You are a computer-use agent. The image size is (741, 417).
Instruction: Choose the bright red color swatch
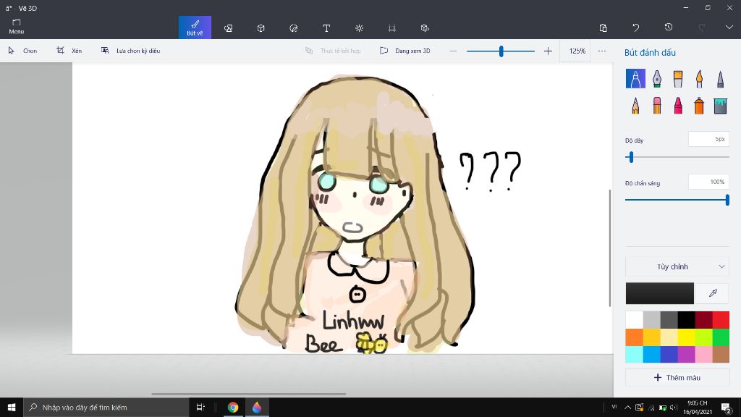click(x=721, y=319)
